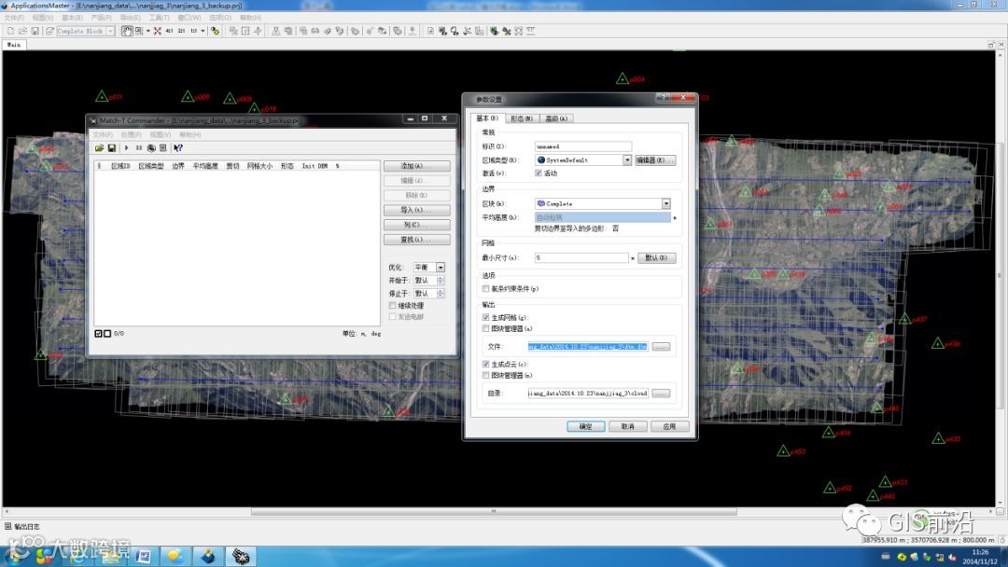Click the pause icon in Match-T Commander toolbar
Image resolution: width=1008 pixels, height=567 pixels.
tap(139, 147)
